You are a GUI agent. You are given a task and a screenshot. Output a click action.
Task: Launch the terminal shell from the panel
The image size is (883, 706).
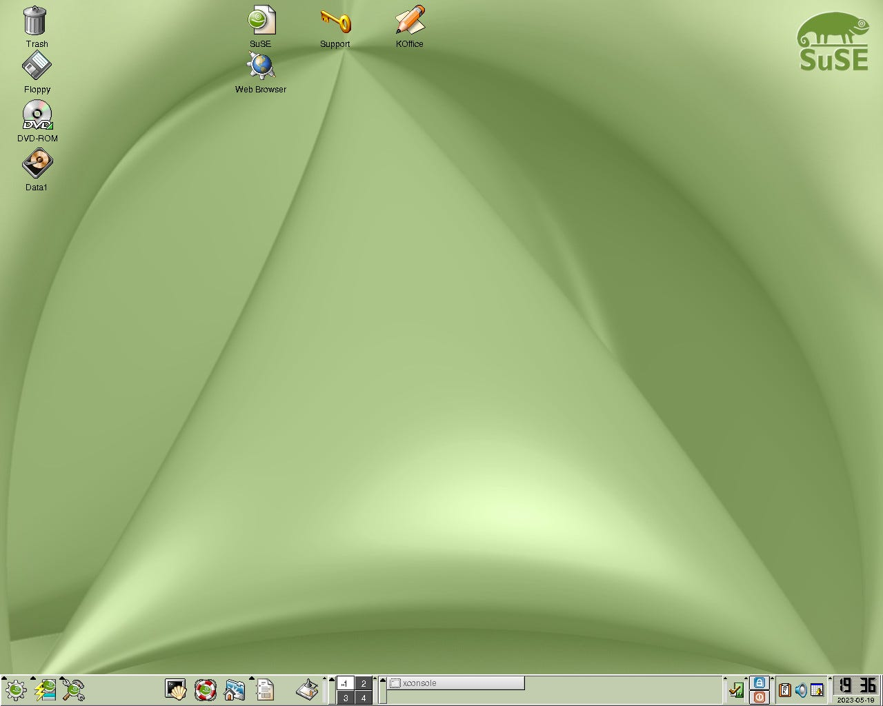point(176,689)
